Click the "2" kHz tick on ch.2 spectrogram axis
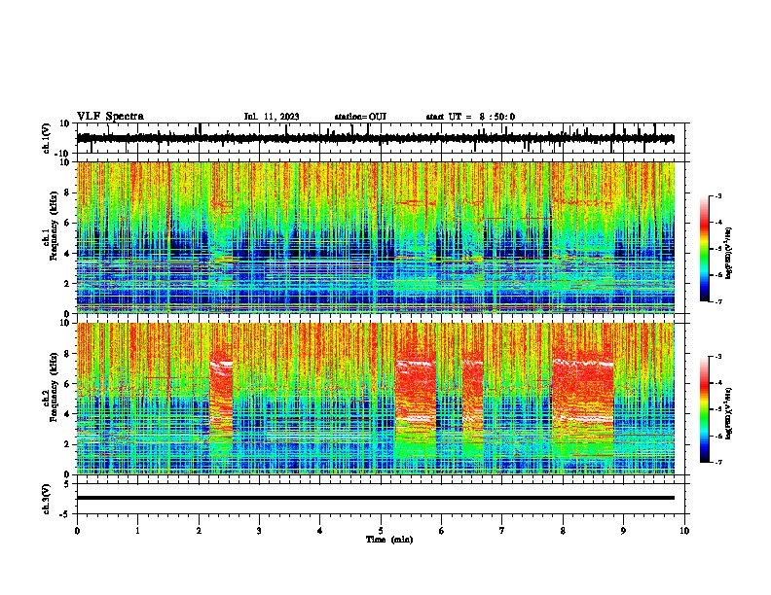Screen dimensions: 771x595 pyautogui.click(x=67, y=444)
